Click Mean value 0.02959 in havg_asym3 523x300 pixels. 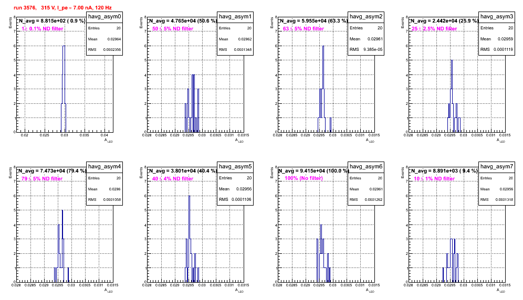click(x=505, y=39)
